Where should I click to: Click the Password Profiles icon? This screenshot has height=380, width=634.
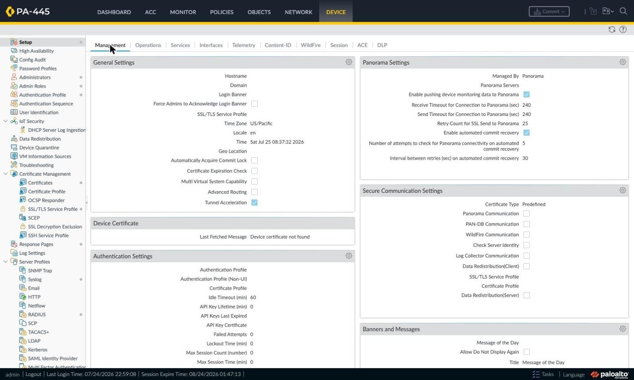tap(14, 69)
